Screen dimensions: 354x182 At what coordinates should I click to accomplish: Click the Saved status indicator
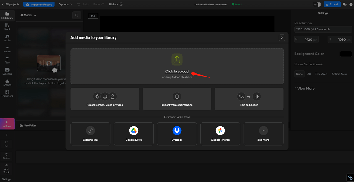[237, 4]
